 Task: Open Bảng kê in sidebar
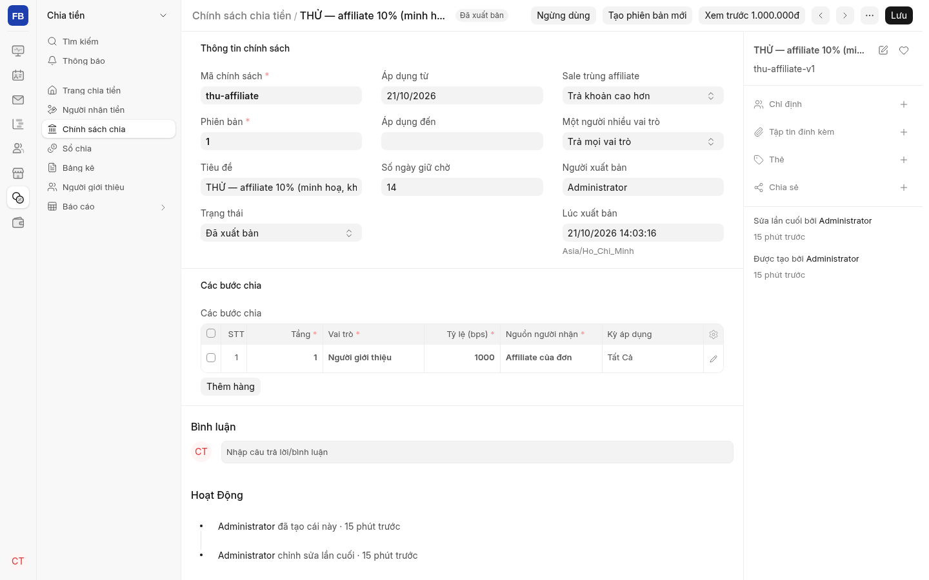coord(108,168)
